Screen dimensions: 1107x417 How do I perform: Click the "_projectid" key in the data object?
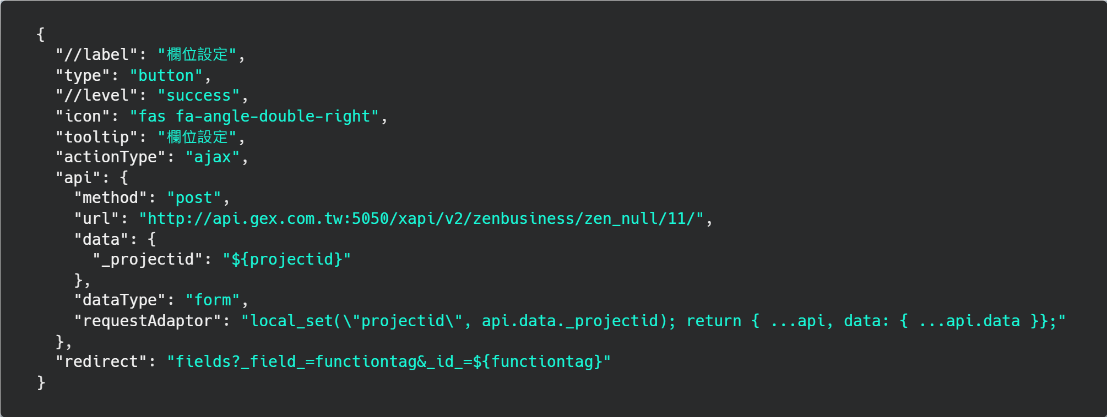coord(148,259)
